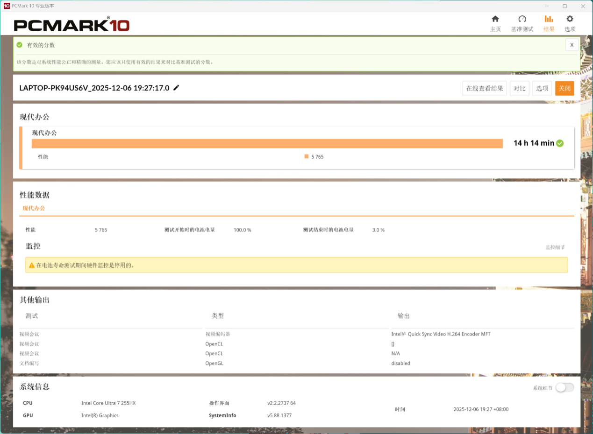Click the orange 5 765 legend swatch

tap(307, 157)
